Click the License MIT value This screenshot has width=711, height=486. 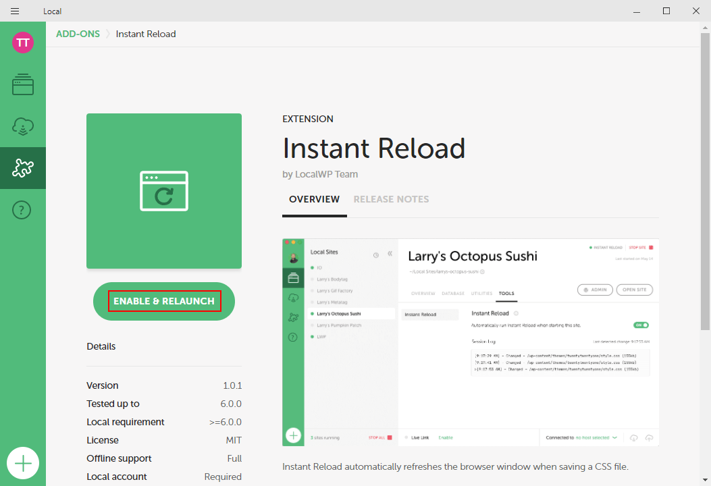tap(234, 440)
